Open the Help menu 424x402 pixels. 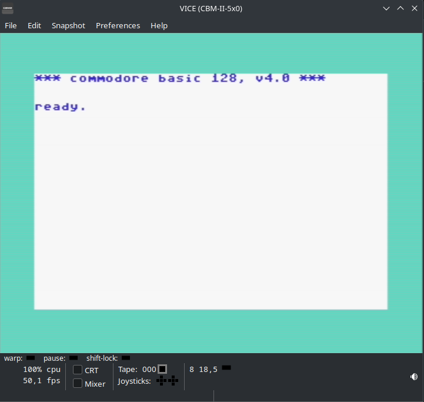pyautogui.click(x=159, y=25)
